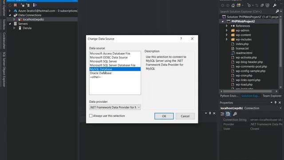The height and width of the screenshot is (160, 284).
Task: Click the Solution PHPWebProject2 icon
Action: pyautogui.click(x=224, y=17)
